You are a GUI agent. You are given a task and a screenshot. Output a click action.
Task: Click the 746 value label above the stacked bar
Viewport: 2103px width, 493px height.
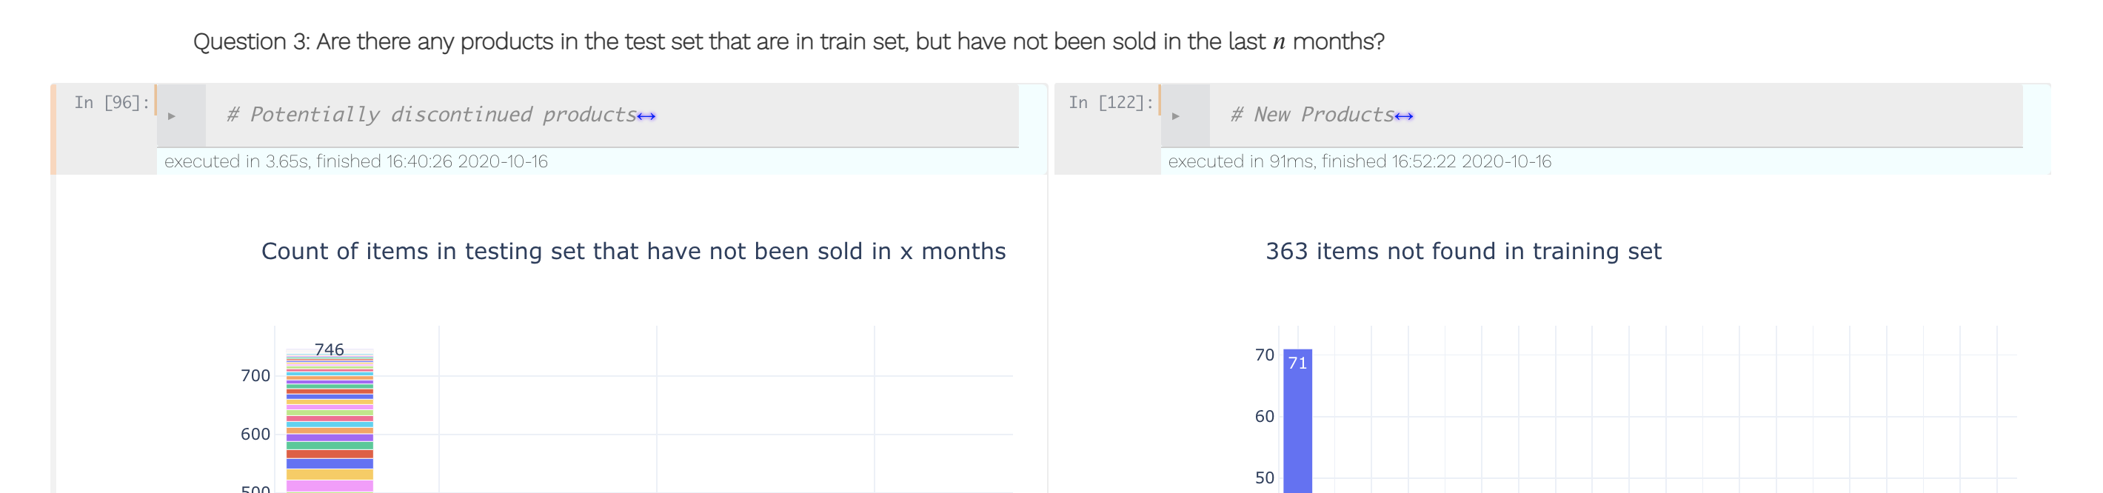click(x=328, y=349)
